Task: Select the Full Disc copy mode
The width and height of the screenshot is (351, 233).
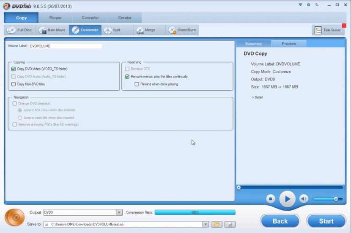Action: coord(20,30)
